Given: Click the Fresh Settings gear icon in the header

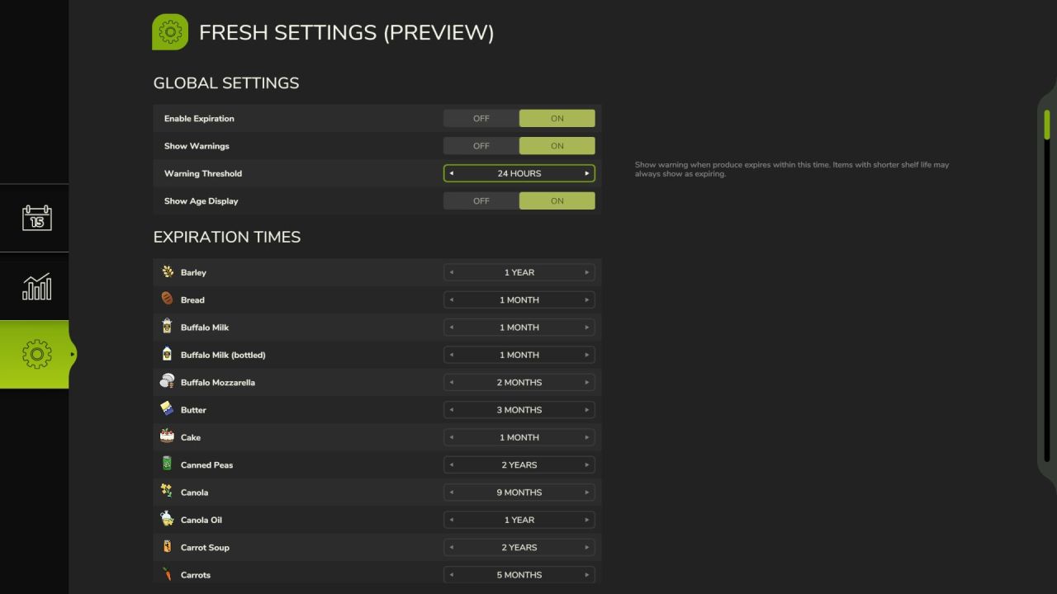Looking at the screenshot, I should [x=169, y=32].
